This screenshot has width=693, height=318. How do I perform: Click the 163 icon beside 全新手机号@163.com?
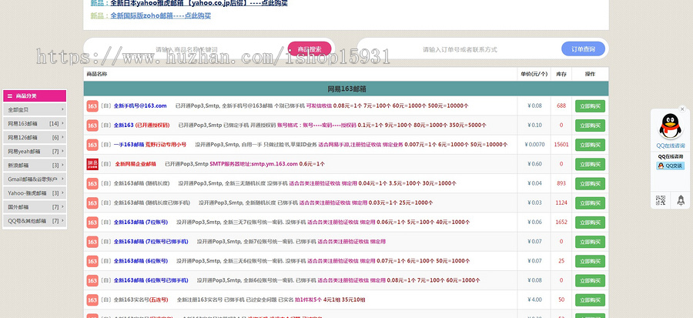pos(92,105)
